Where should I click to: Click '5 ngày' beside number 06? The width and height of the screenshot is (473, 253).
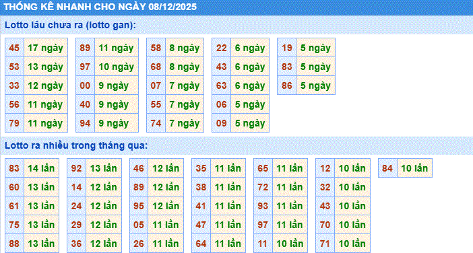(250, 104)
